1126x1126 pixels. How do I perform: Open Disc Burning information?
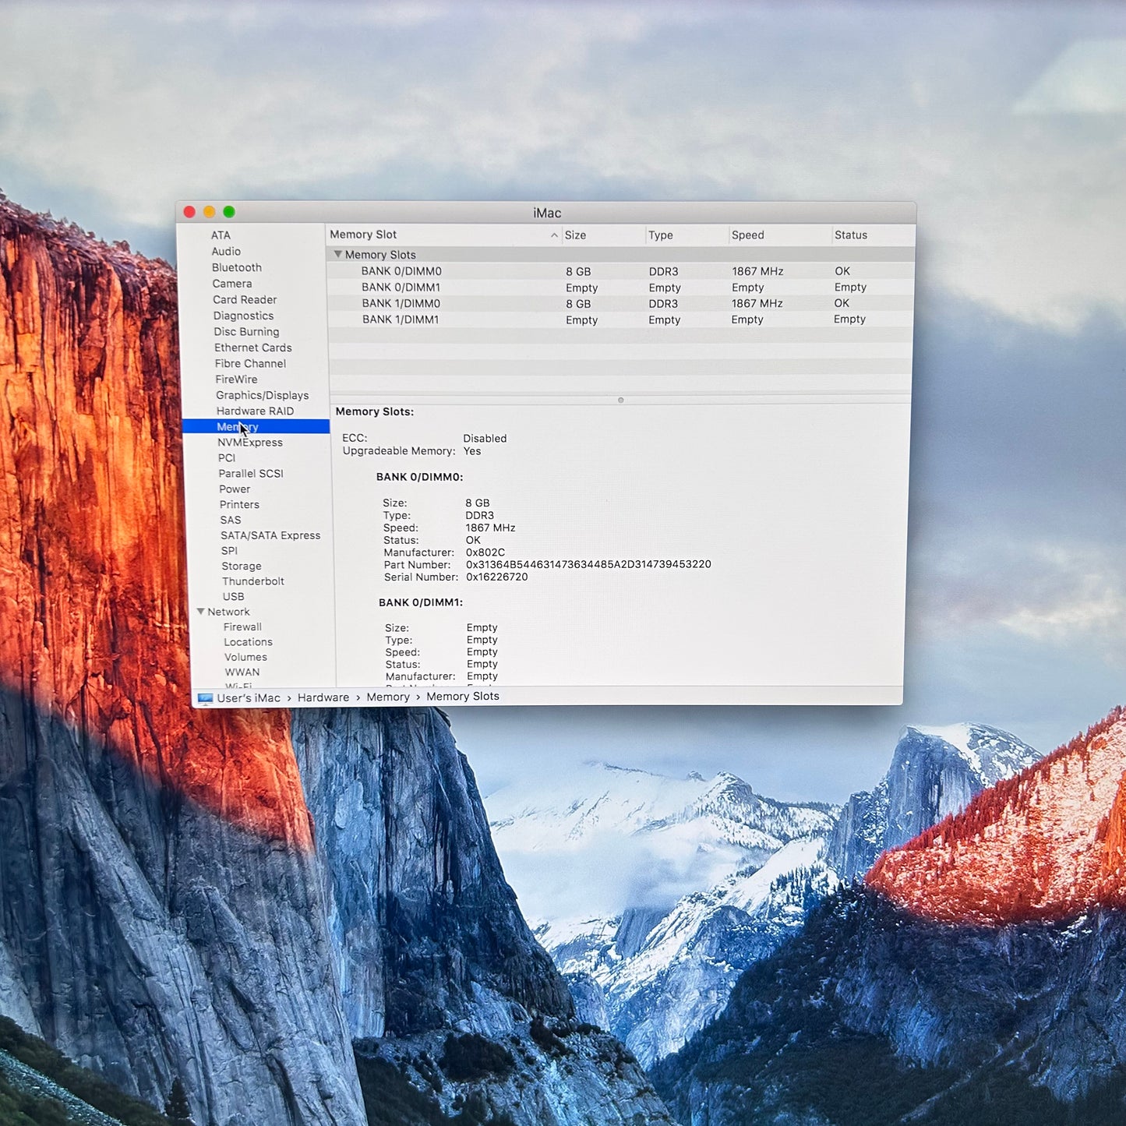click(x=246, y=332)
